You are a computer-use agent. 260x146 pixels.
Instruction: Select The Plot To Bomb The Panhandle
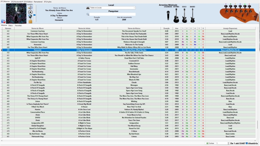pos(129,34)
